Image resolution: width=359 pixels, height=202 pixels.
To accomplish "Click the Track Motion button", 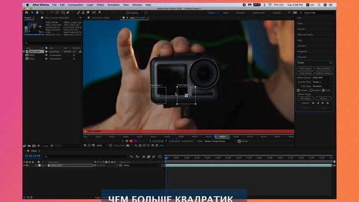I will pos(305,74).
